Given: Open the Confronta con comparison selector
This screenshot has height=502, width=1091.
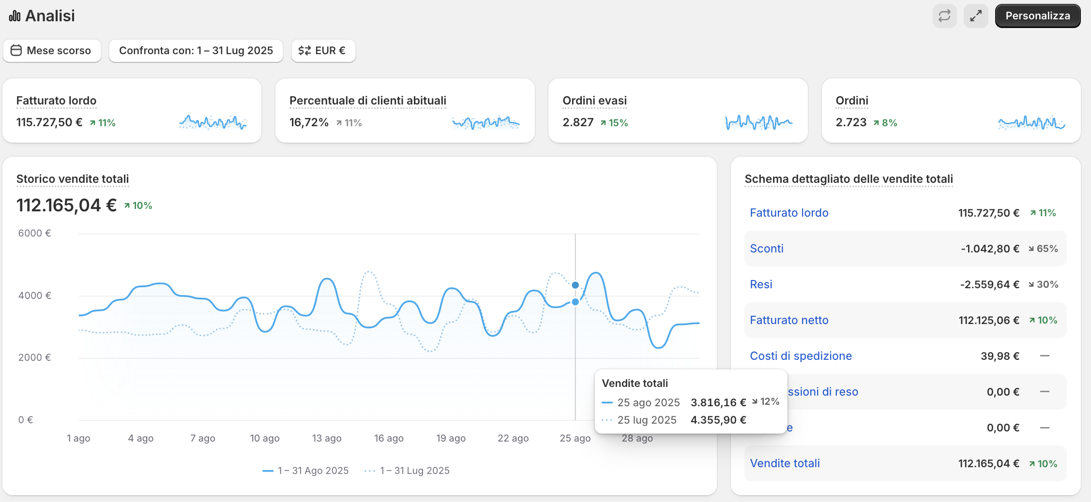Looking at the screenshot, I should coord(196,51).
